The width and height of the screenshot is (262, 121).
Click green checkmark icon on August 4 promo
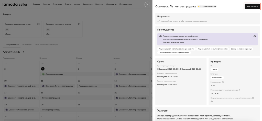(43, 74)
